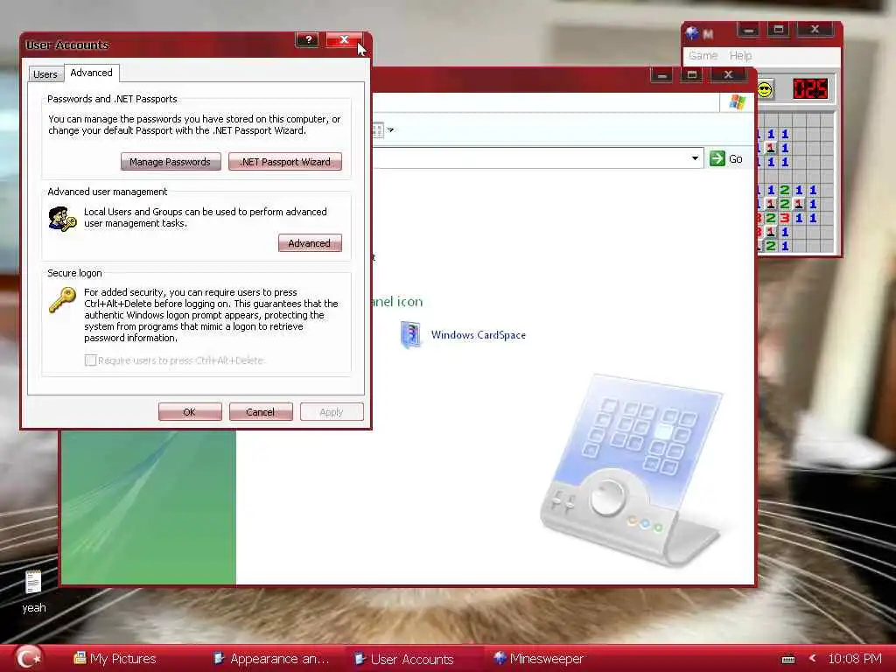Expand the address bar dropdown

695,158
